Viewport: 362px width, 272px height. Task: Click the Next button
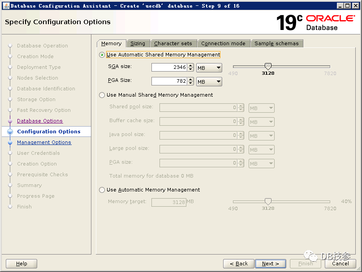pos(271,263)
